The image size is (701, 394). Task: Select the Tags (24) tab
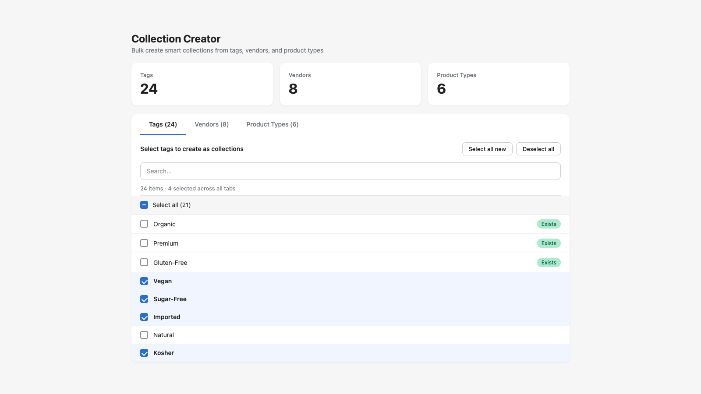point(163,124)
